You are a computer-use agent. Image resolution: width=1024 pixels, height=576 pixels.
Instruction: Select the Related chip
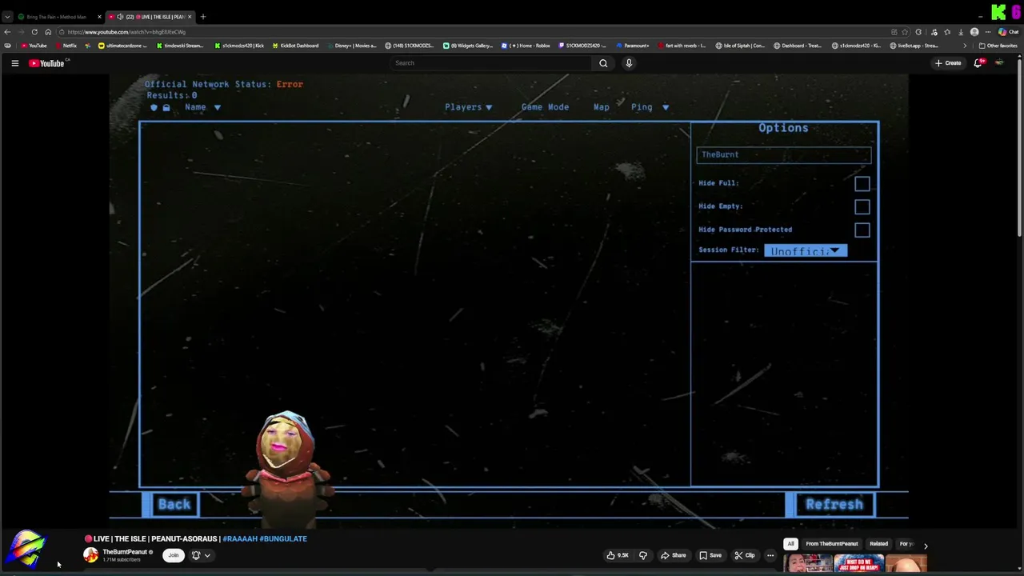pyautogui.click(x=878, y=544)
